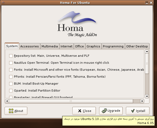Image resolution: width=157 pixels, height=128 pixels.
Task: Close the window using title bar X
Action: (x=151, y=3)
